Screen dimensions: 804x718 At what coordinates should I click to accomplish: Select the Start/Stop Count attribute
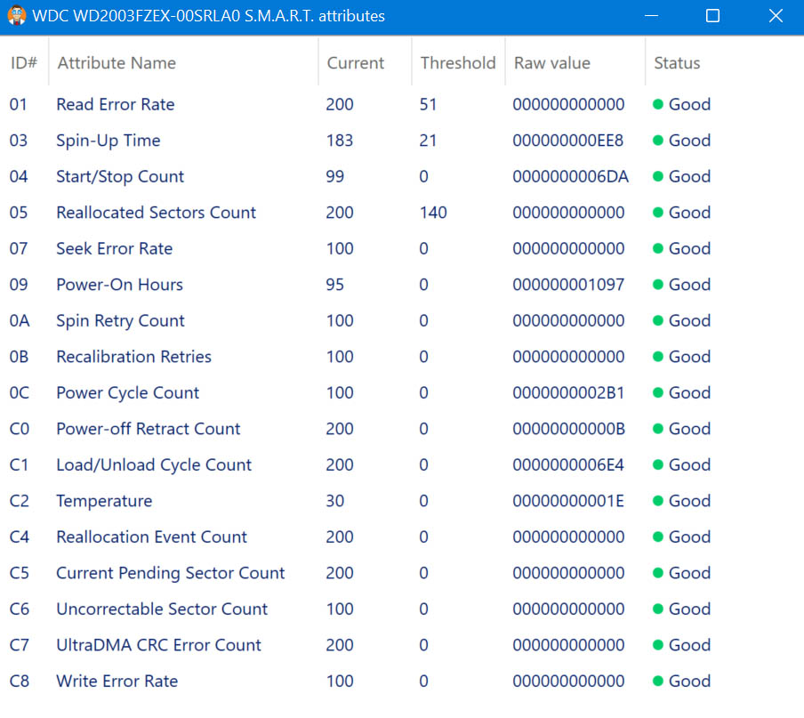tap(120, 176)
